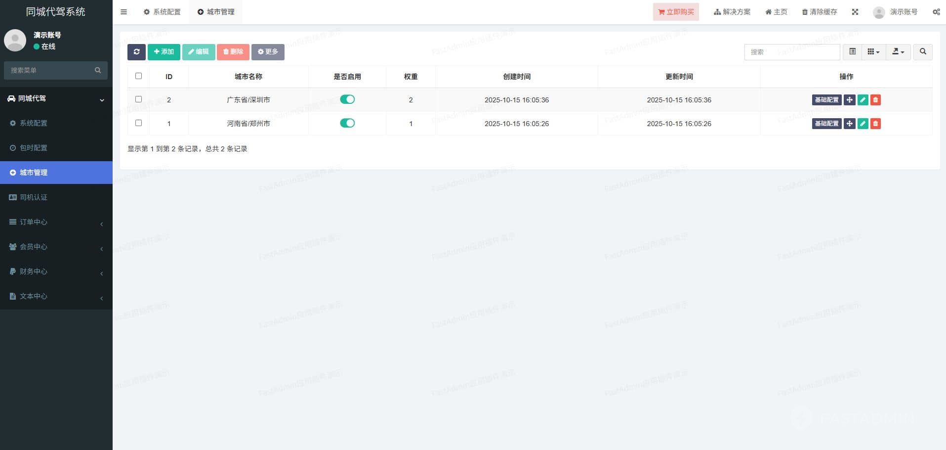Check the select-all checkbox in table header
Image resolution: width=946 pixels, height=450 pixels.
point(138,76)
